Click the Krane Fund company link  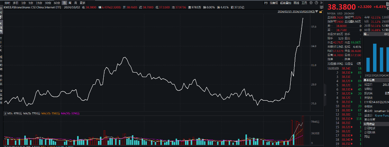pyautogui.click(x=382, y=115)
